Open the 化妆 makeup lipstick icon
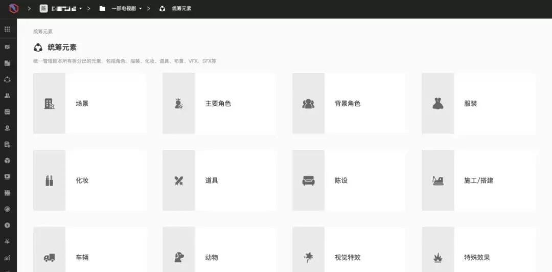The image size is (552, 272). (x=49, y=180)
